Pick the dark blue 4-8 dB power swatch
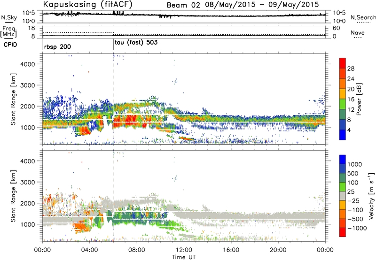Viewport: 376px width, 260px height. 343,124
